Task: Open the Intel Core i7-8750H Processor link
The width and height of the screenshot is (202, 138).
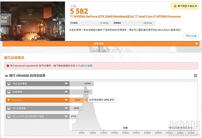Action: pos(160,17)
